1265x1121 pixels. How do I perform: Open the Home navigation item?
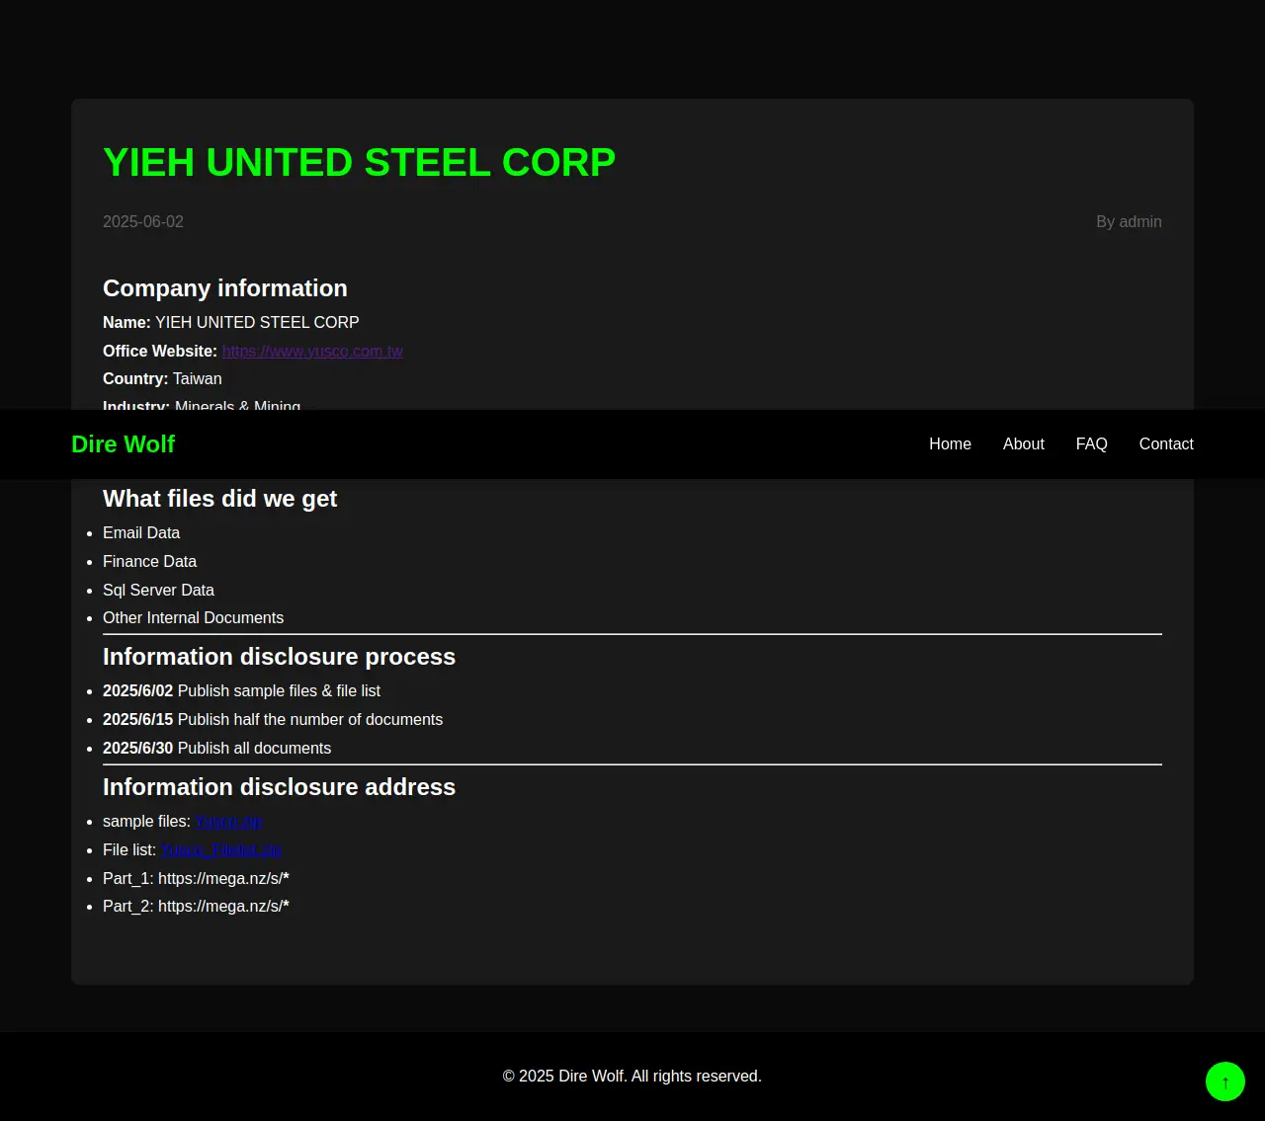click(950, 444)
